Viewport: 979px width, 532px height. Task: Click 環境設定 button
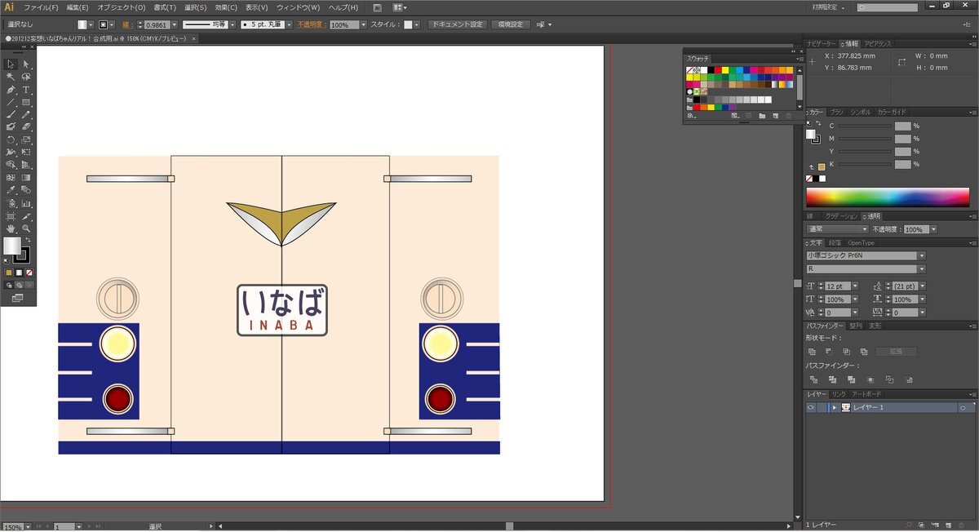pos(511,24)
